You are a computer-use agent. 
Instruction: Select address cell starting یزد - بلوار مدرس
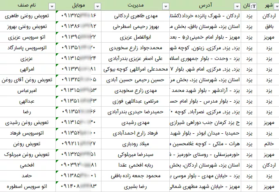[205, 101]
